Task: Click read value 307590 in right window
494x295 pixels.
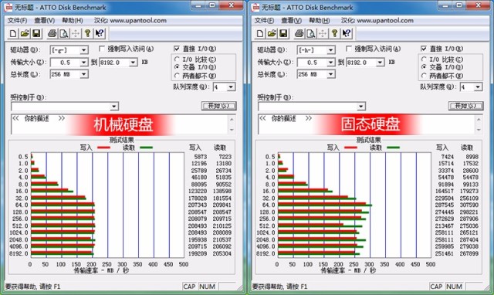Action: pos(469,205)
